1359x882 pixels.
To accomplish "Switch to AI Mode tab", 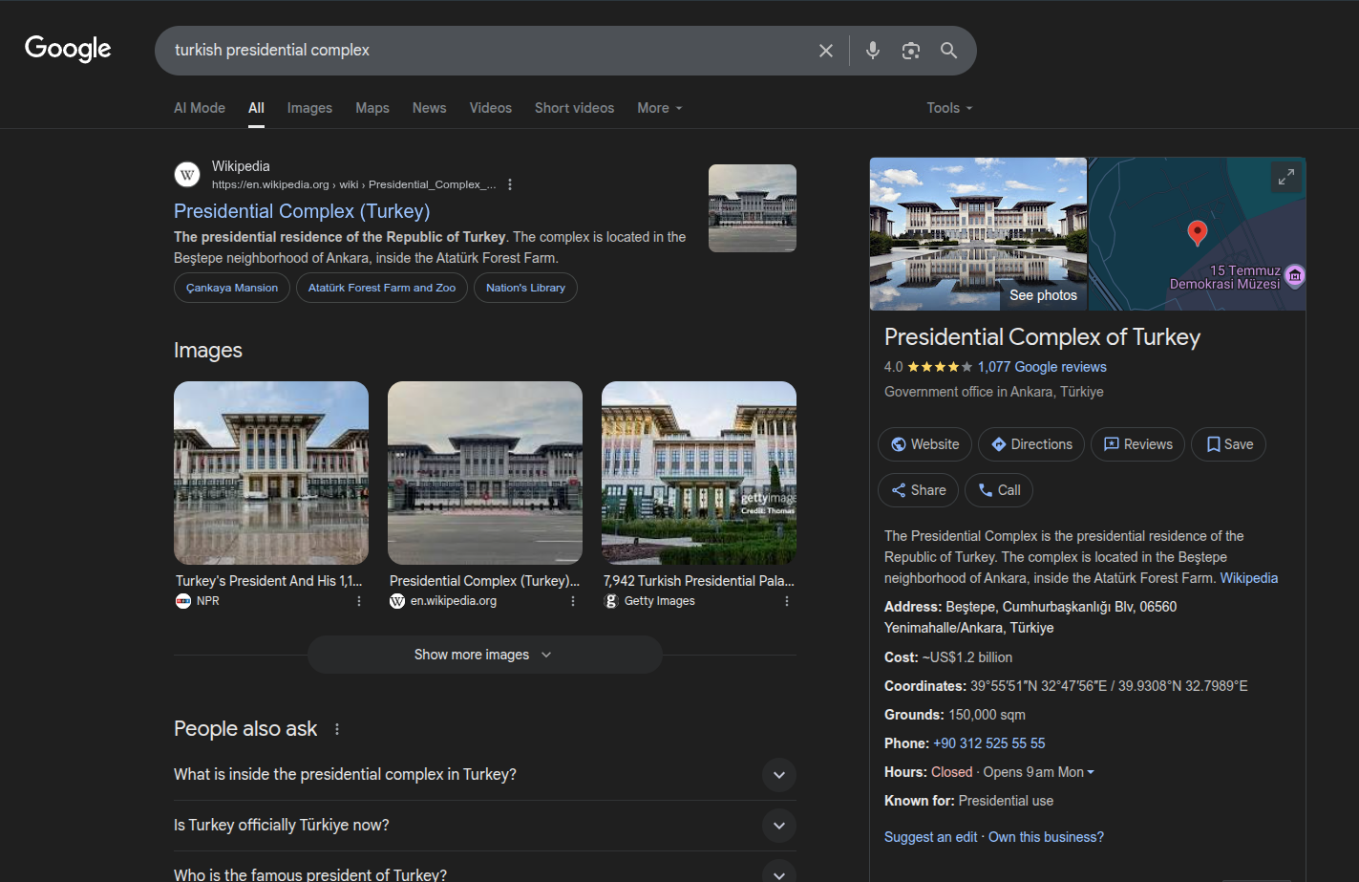I will tap(200, 108).
